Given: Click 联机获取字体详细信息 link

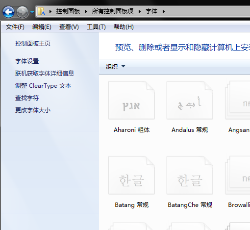Looking at the screenshot, I should pos(45,73).
